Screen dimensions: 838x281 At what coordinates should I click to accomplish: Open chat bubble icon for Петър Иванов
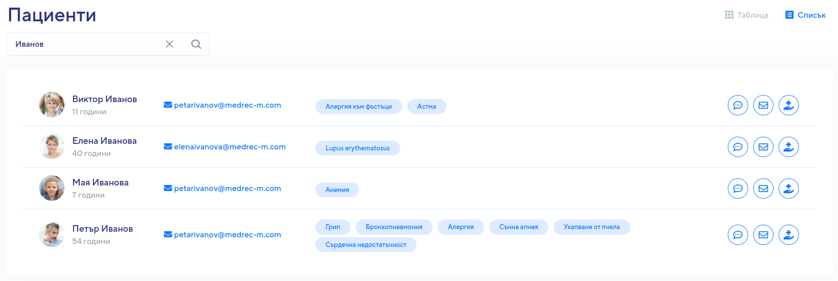738,235
